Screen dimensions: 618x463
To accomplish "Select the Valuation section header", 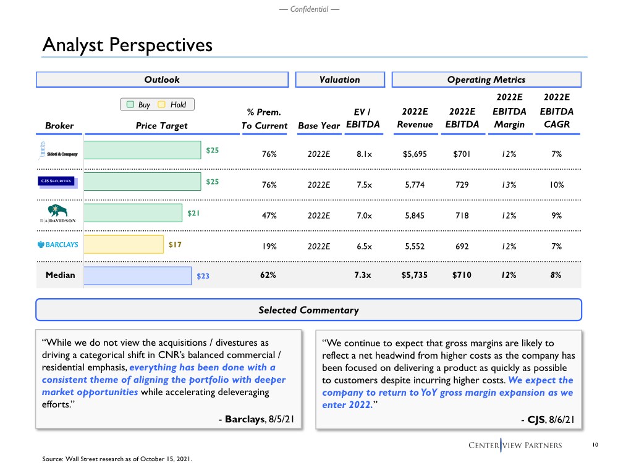I will [x=339, y=80].
